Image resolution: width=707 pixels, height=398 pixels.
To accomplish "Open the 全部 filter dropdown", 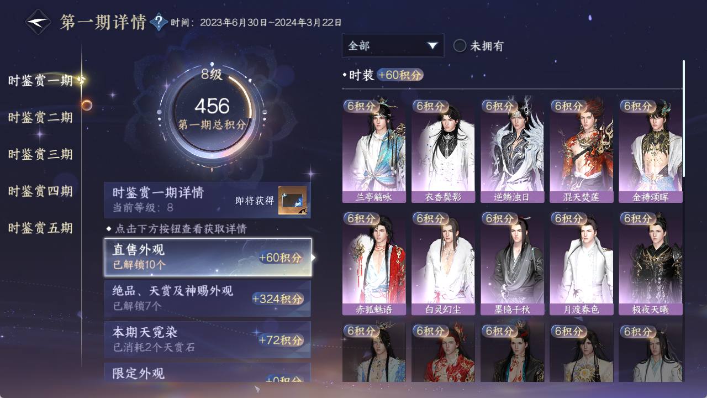I will 393,45.
